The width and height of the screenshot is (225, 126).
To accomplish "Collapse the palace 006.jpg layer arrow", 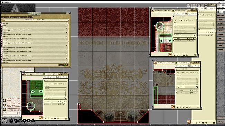I will pos(177,93).
